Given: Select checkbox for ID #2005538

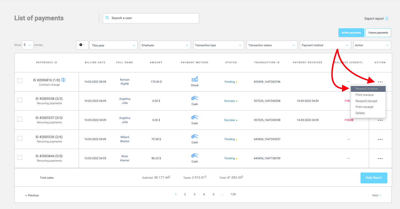Looking at the screenshot, I should (20, 100).
